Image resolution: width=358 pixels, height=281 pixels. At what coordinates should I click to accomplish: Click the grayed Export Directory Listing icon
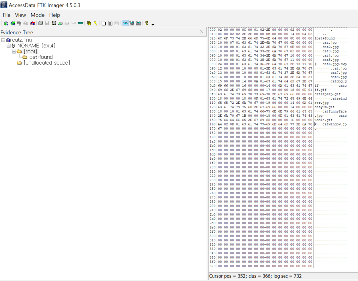(x=117, y=23)
